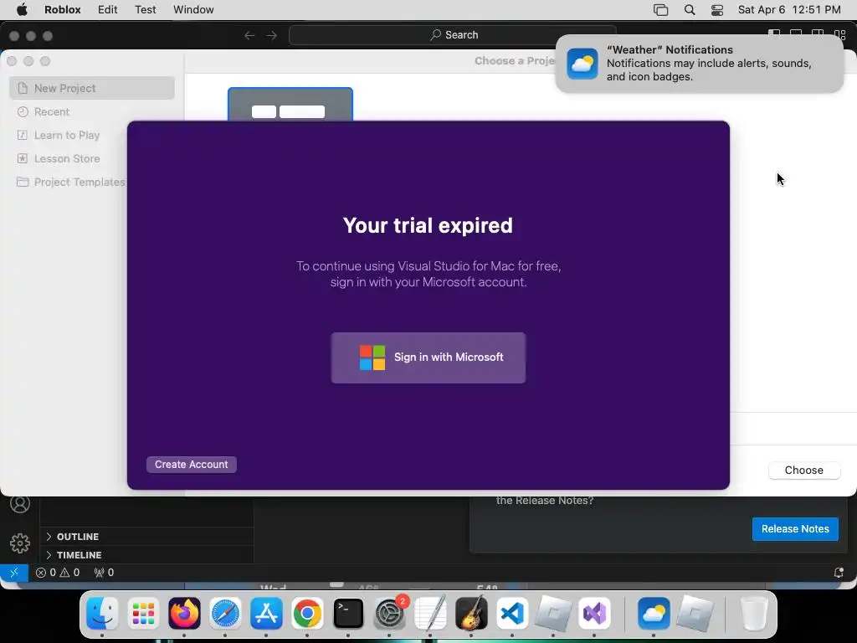Click the VS Code remote window indicator
This screenshot has width=857, height=643.
click(14, 573)
